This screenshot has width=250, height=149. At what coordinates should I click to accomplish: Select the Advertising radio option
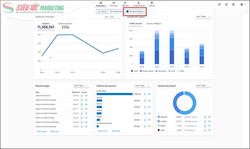[116, 12]
